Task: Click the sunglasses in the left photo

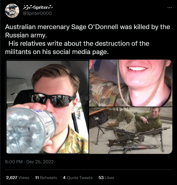Action: 53,99
